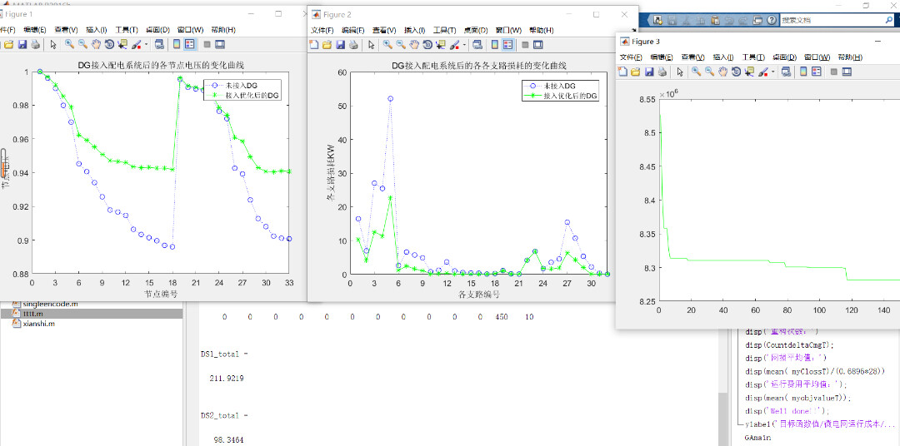Click search magnifier button in MATLAB search box
The height and width of the screenshot is (446, 900).
point(888,20)
